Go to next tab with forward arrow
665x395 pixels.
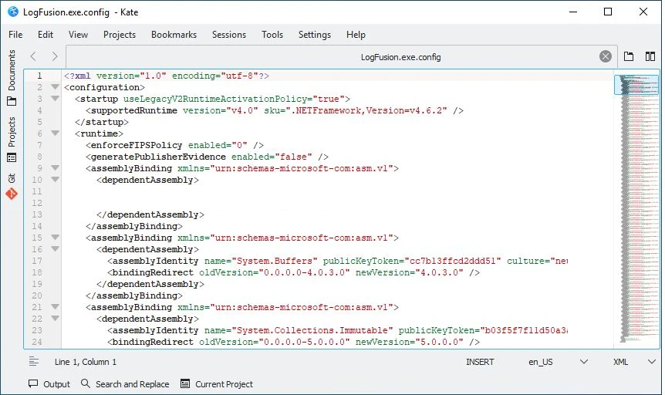(54, 56)
